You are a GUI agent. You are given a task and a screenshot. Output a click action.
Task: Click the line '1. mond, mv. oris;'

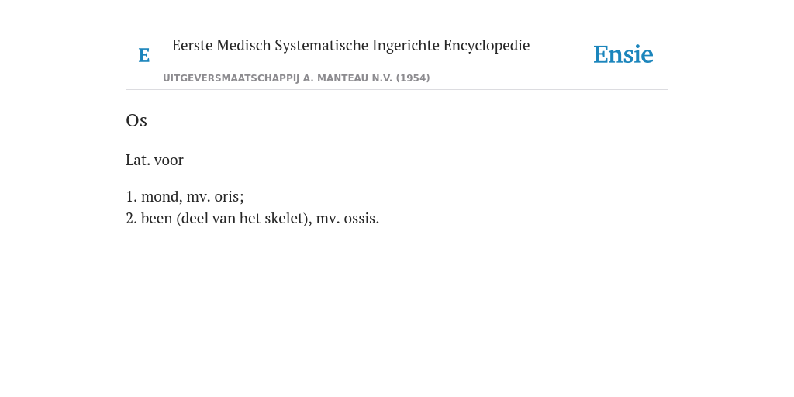click(185, 196)
